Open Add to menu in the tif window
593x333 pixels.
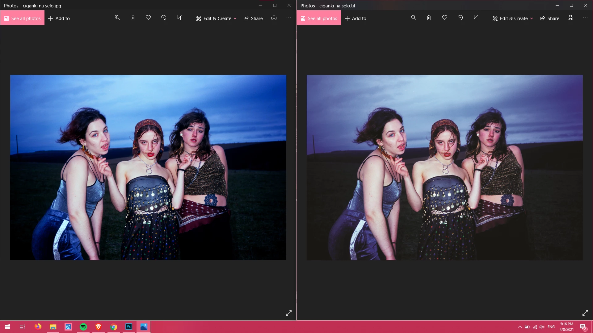click(x=355, y=18)
